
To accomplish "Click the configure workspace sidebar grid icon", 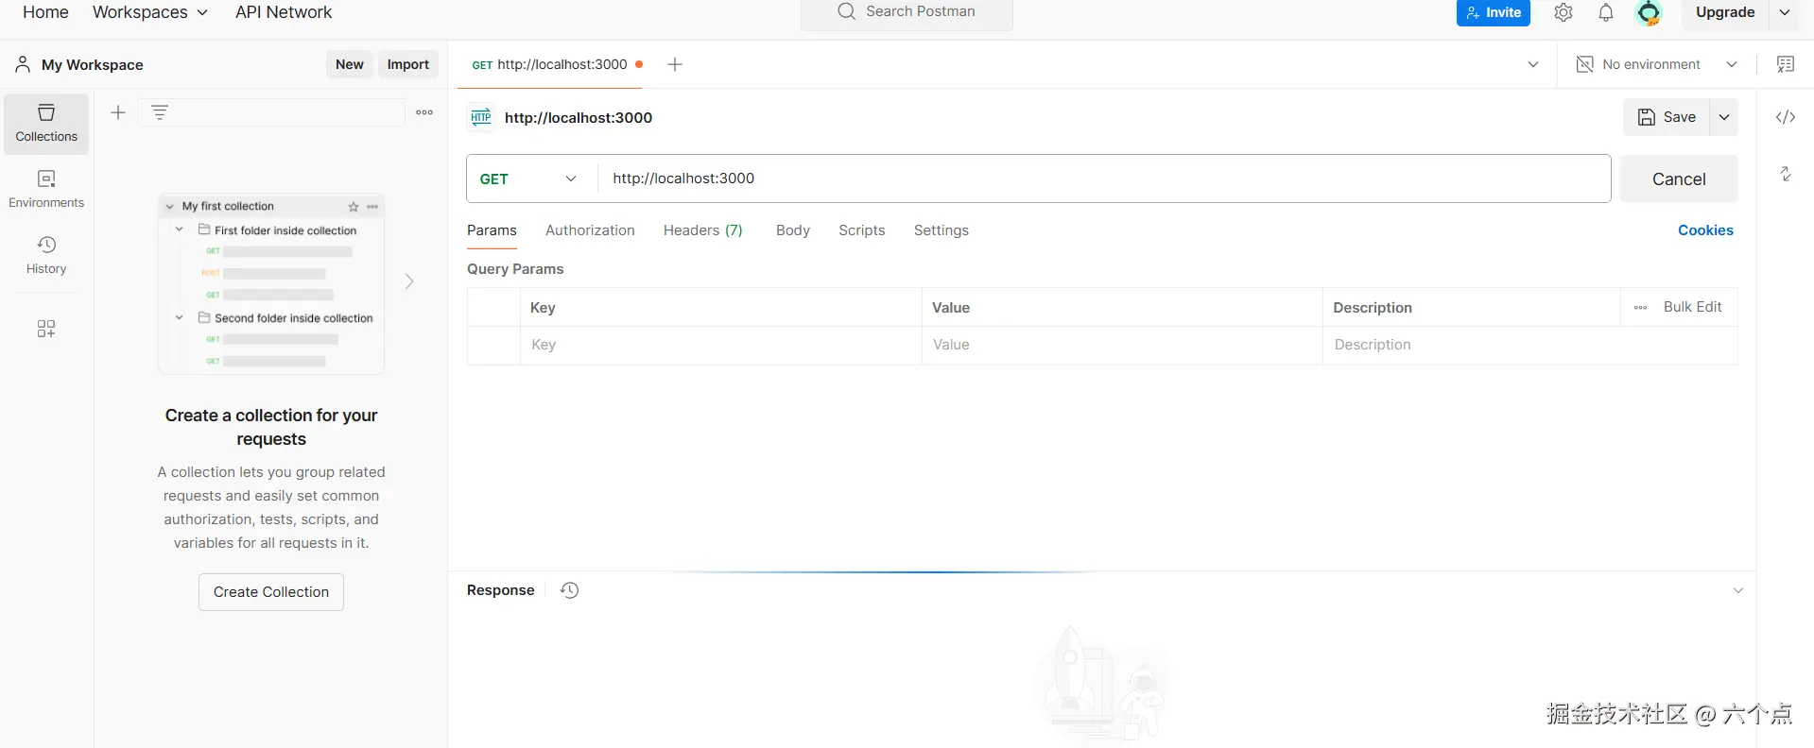I will pyautogui.click(x=46, y=329).
